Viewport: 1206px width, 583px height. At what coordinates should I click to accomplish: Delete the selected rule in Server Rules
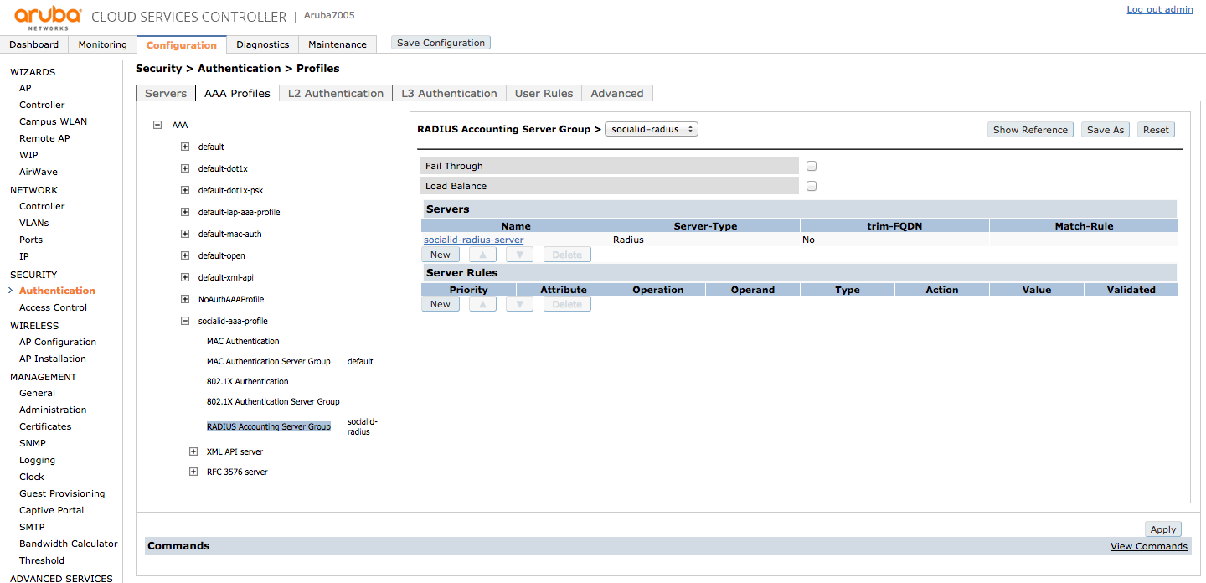click(x=567, y=304)
